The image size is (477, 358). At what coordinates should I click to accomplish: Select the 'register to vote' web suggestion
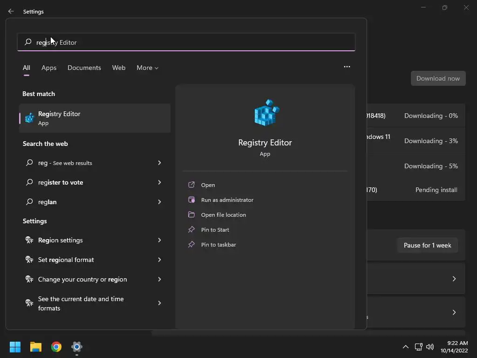tap(61, 182)
